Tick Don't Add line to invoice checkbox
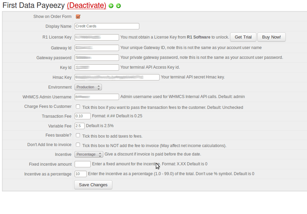Viewport: 307px width, 214px height. pos(78,145)
